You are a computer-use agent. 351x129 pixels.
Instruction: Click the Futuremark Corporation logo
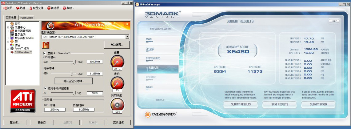tap(161, 115)
